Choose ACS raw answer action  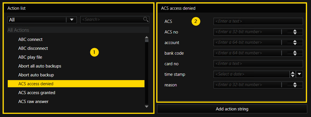click(34, 102)
